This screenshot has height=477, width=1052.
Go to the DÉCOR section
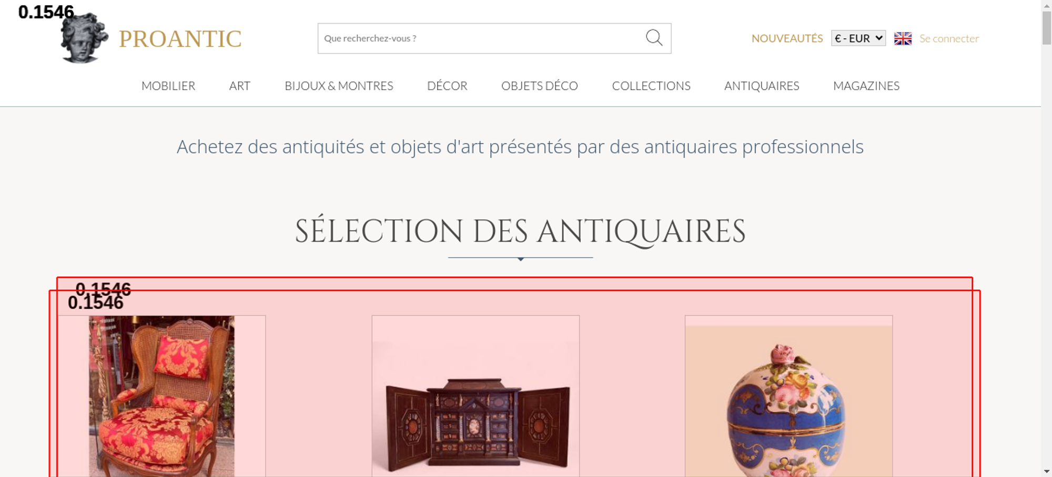pyautogui.click(x=447, y=86)
